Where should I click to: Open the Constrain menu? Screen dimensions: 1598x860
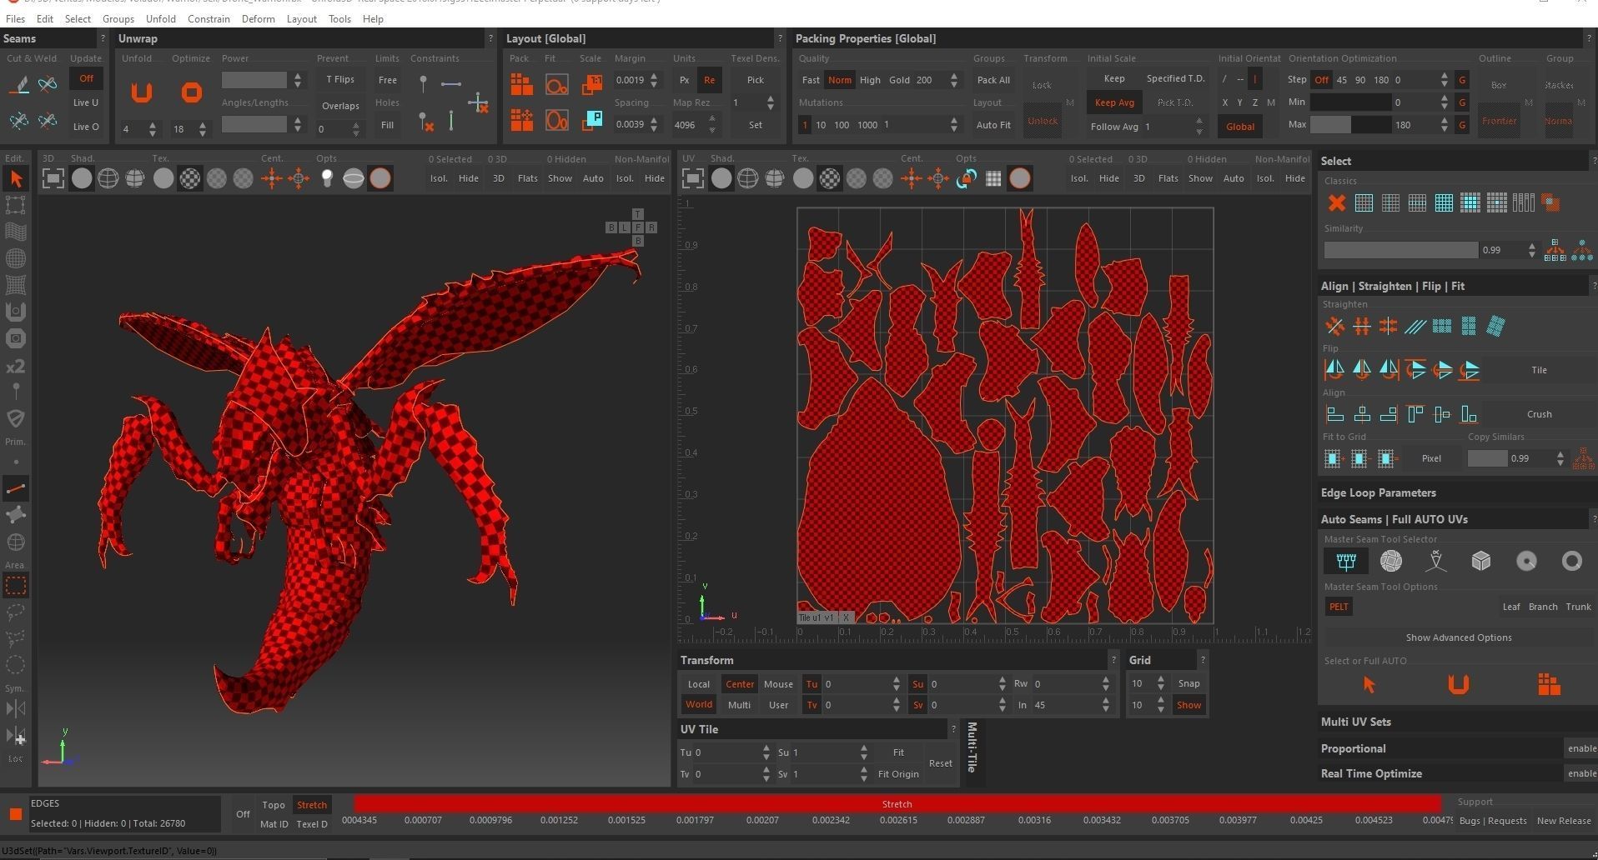209,18
